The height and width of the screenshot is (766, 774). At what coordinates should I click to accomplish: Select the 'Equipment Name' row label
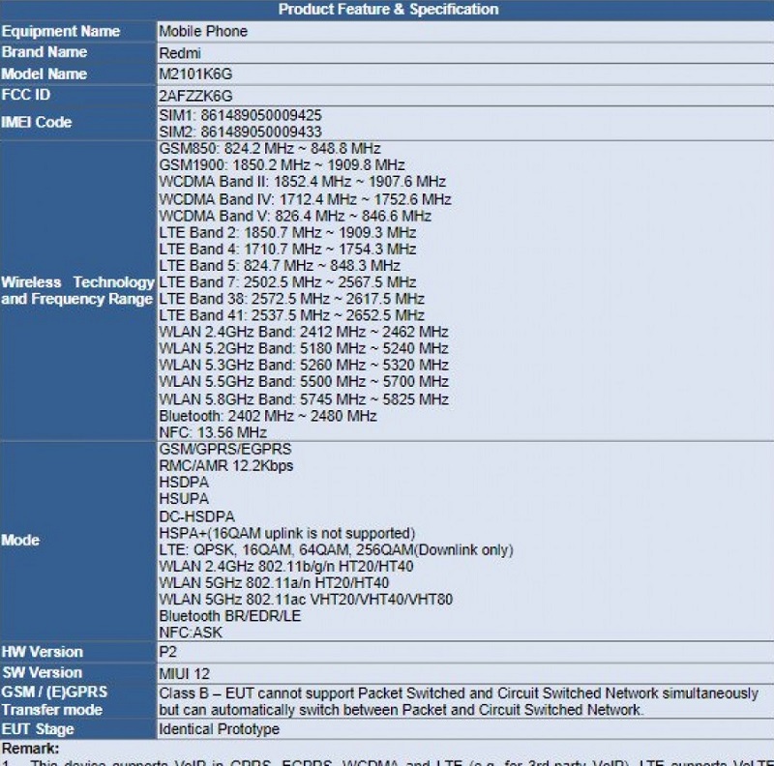pyautogui.click(x=61, y=31)
